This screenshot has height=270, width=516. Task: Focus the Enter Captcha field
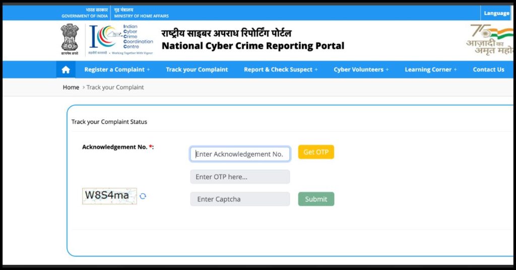tap(240, 199)
